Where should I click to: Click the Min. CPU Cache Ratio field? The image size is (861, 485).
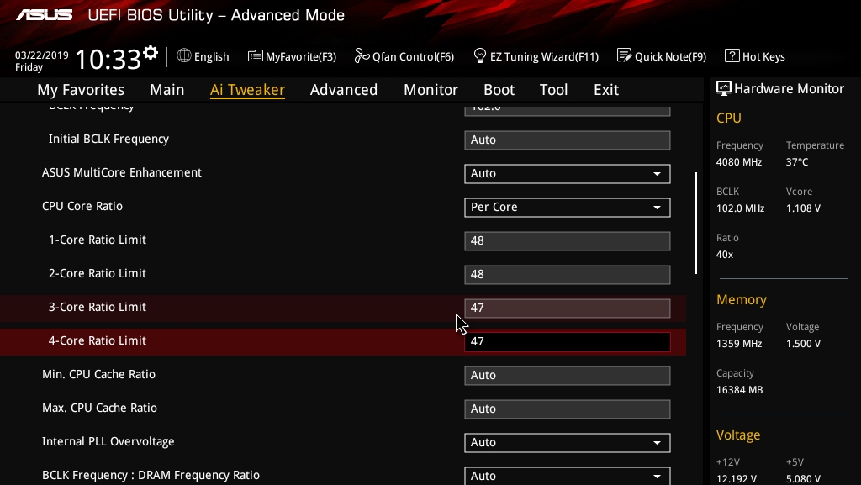pos(568,375)
